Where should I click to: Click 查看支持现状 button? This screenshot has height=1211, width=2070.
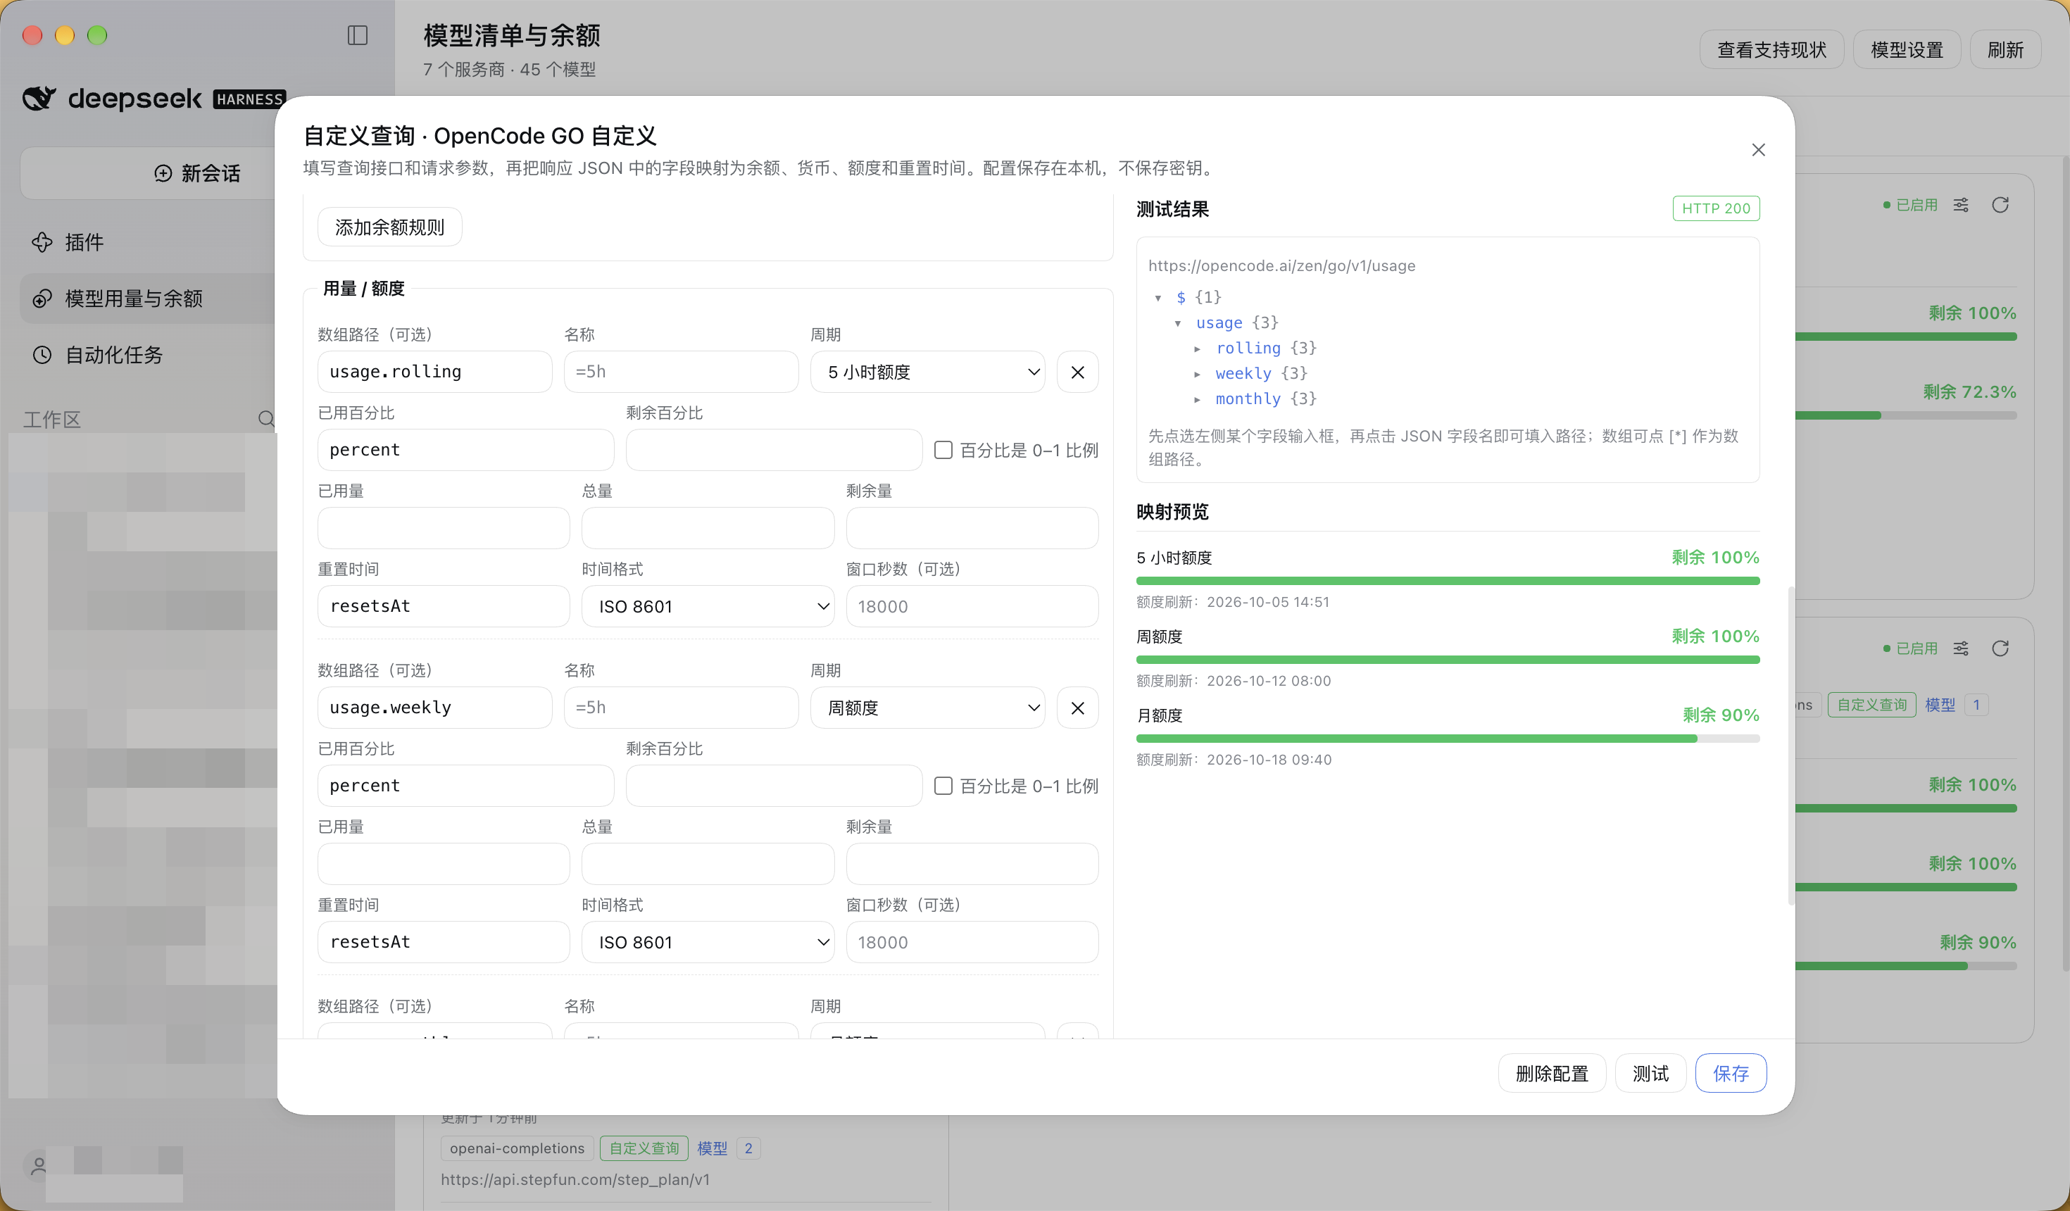pos(1771,50)
